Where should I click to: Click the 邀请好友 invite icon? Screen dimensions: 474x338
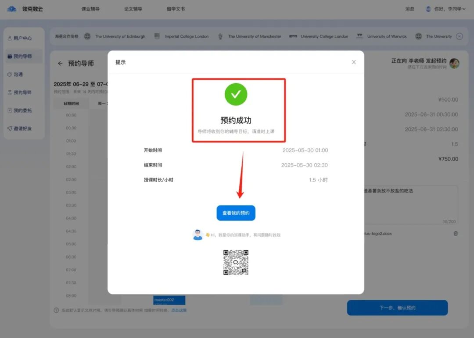(11, 128)
